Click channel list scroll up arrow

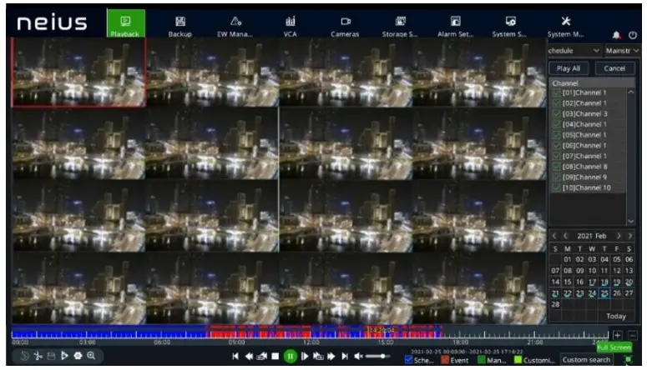631,92
